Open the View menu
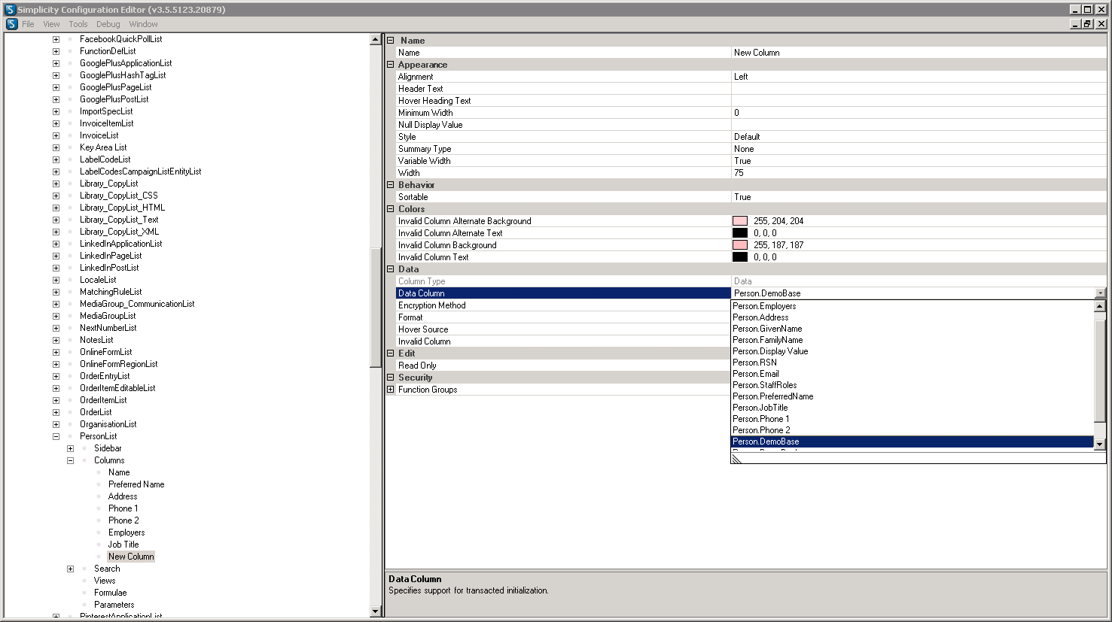Viewport: 1112px width, 622px height. [x=51, y=24]
